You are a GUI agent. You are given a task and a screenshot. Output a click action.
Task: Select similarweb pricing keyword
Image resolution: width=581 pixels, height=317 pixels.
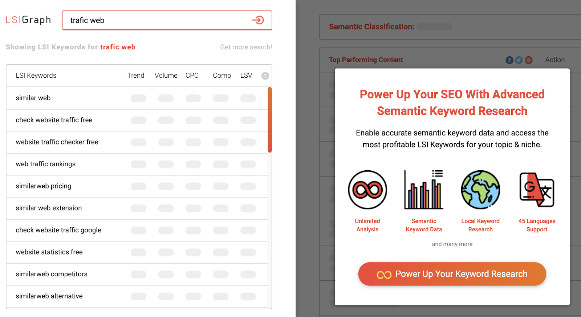click(x=137, y=186)
